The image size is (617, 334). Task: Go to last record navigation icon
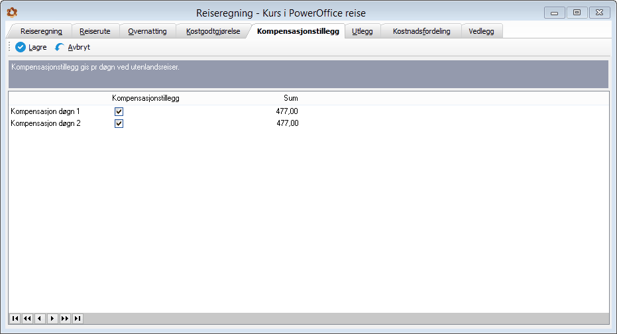click(78, 318)
